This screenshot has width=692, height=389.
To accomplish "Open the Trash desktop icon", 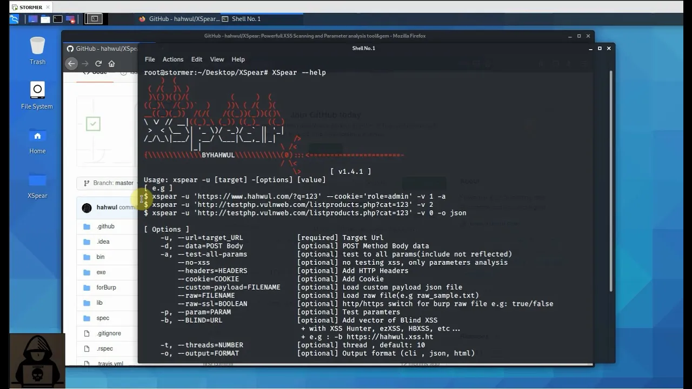I will coord(37,51).
